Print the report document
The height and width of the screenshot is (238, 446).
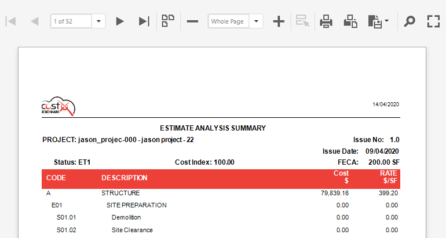326,21
